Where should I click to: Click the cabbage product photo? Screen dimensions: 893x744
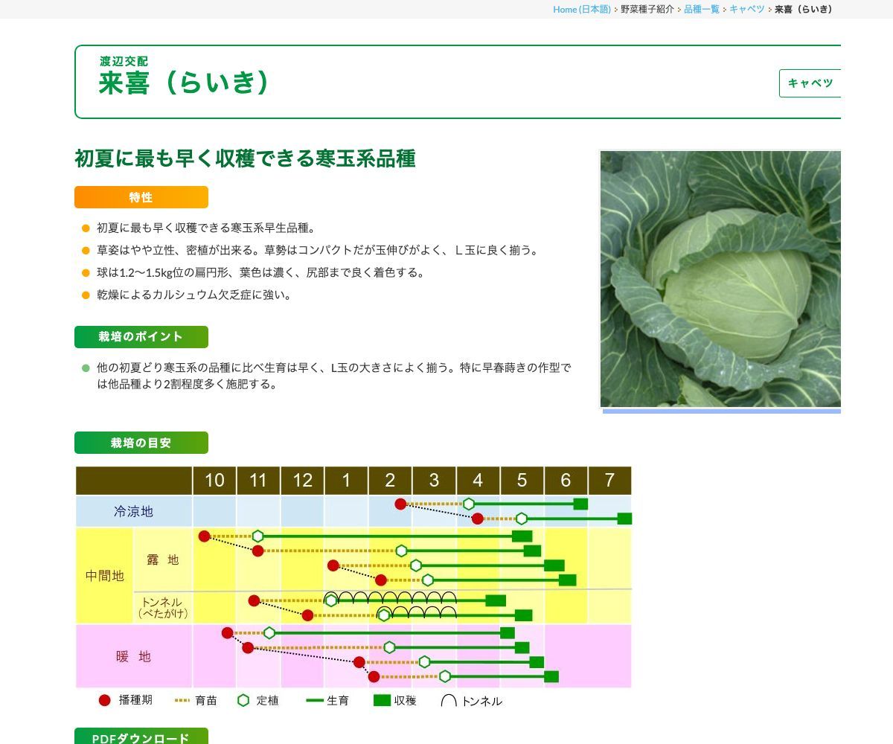(x=720, y=279)
